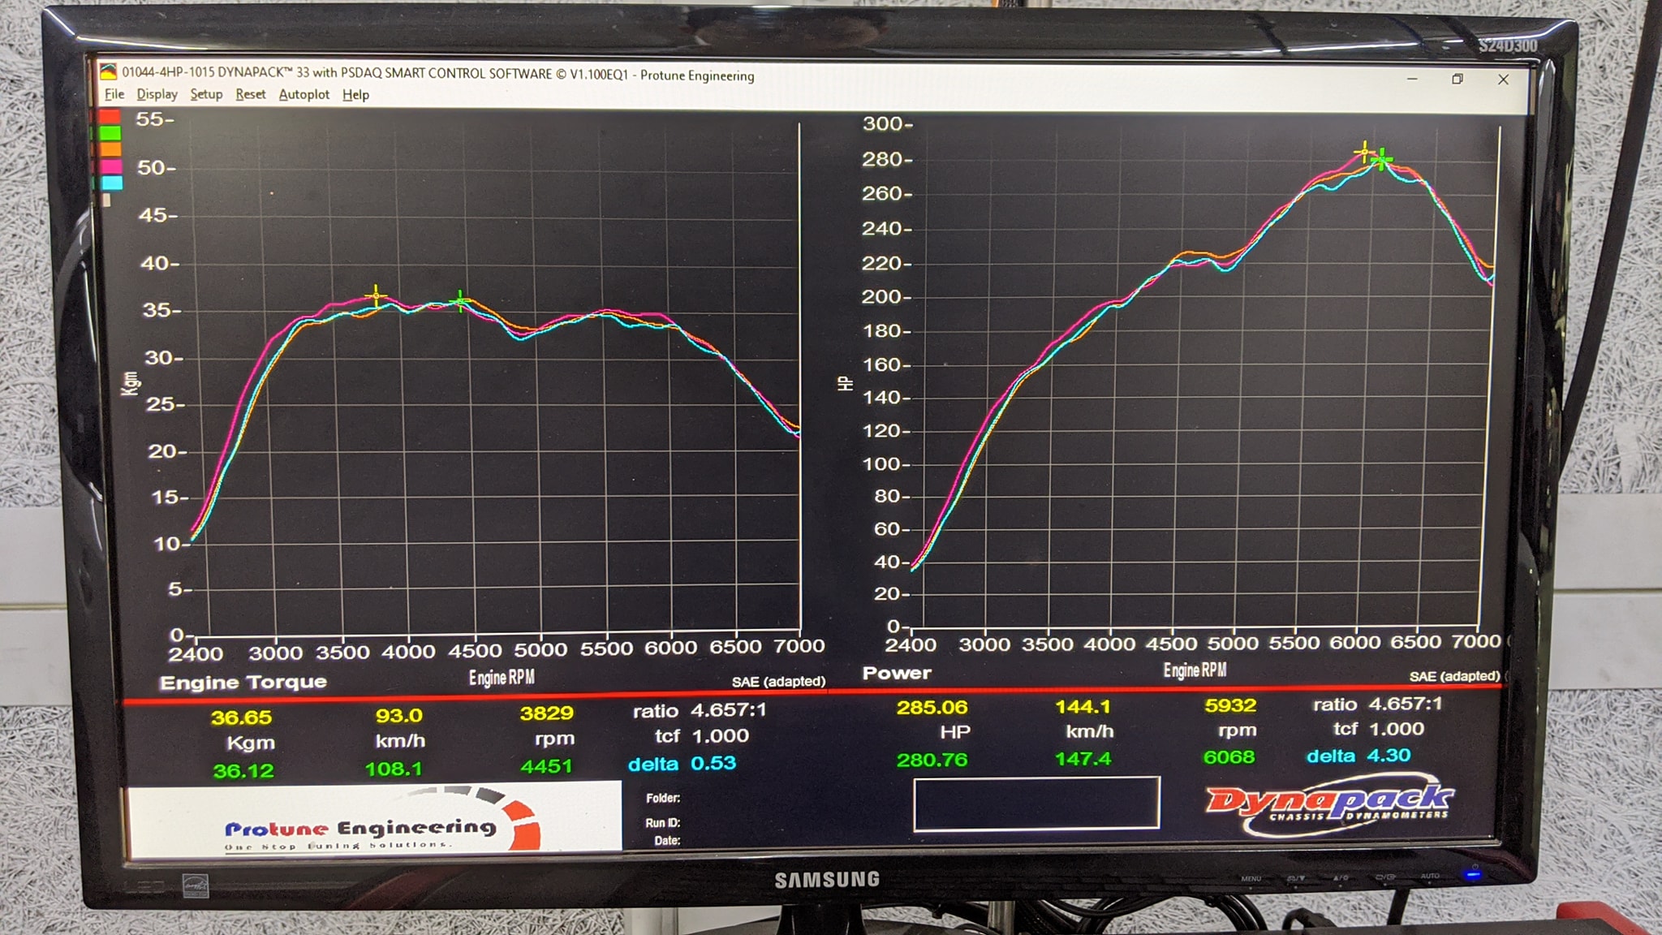Screen dimensions: 1662x935
Task: Click SAE (adapted) under power graph
Action: pos(1454,676)
